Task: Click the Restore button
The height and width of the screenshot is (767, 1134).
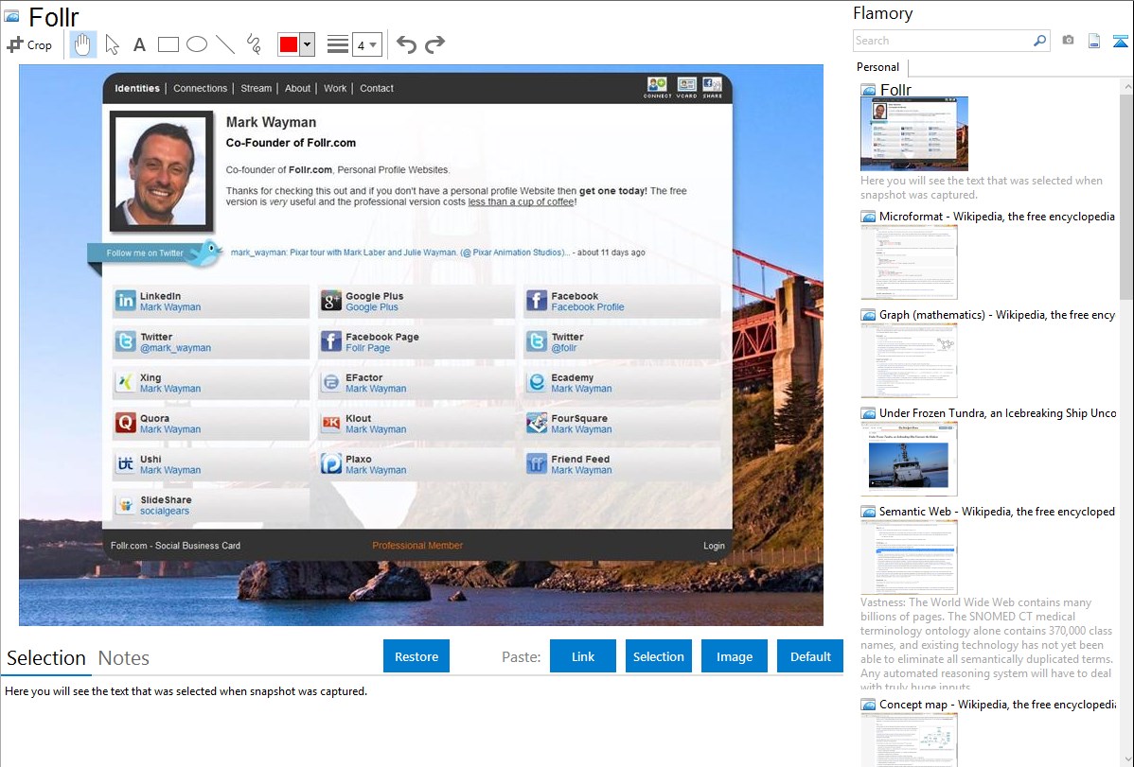Action: coord(416,656)
